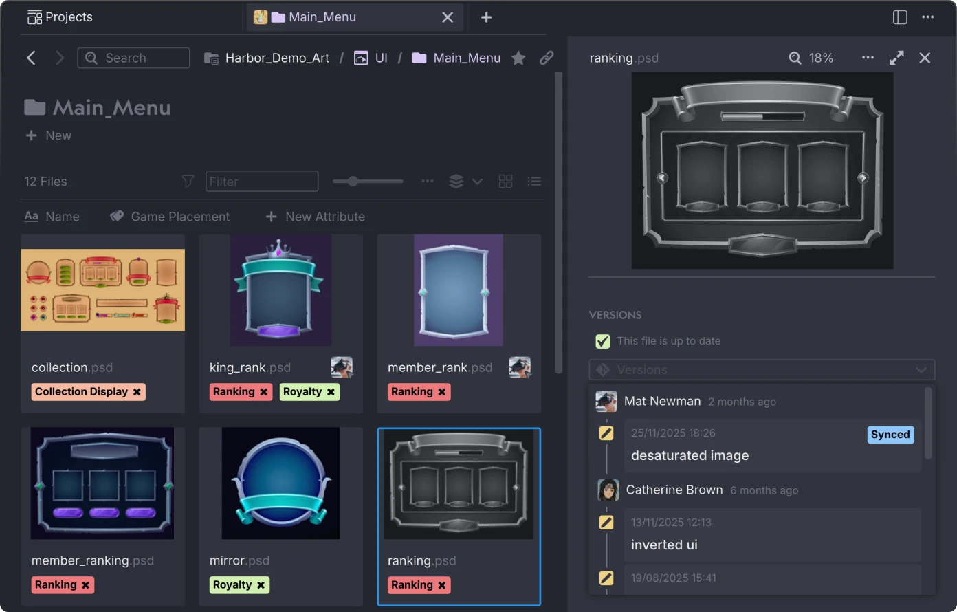Image resolution: width=957 pixels, height=612 pixels.
Task: Favorite Main_Menu using the star icon
Action: [x=519, y=58]
